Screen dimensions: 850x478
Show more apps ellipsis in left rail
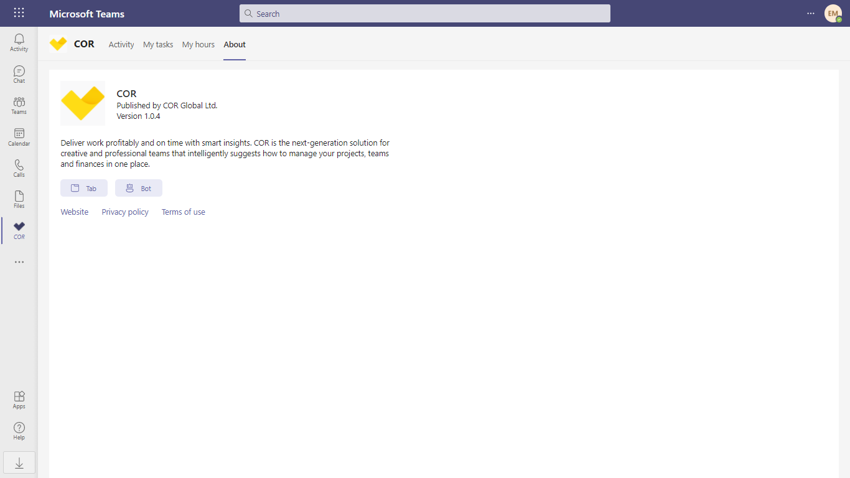coord(19,262)
